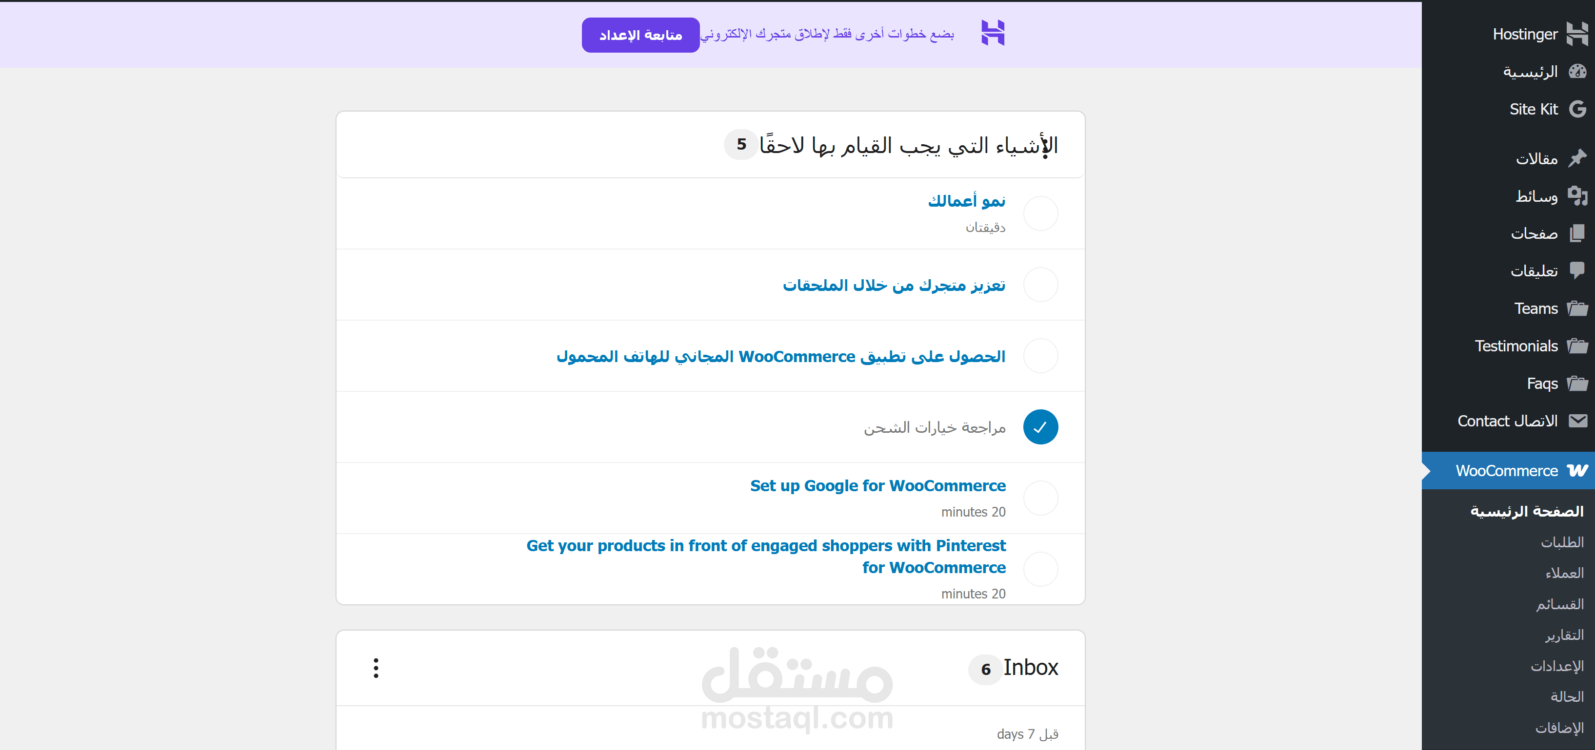Toggle the Set up Google for WooCommerce circle
The width and height of the screenshot is (1595, 750).
pyautogui.click(x=1040, y=498)
